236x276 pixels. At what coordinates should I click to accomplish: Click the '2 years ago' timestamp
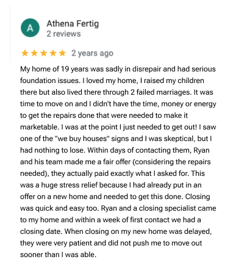pyautogui.click(x=92, y=53)
